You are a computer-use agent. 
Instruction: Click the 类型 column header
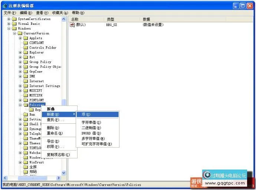click(x=122, y=19)
